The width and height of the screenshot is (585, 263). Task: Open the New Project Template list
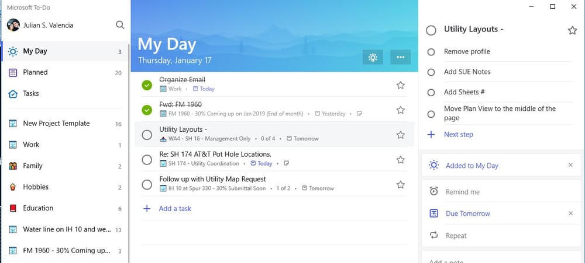(x=65, y=124)
